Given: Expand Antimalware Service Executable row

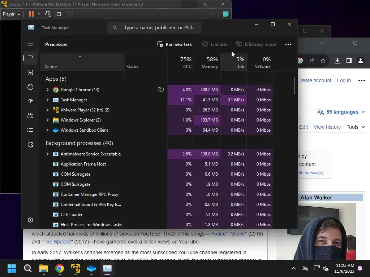Looking at the screenshot, I should (x=47, y=154).
